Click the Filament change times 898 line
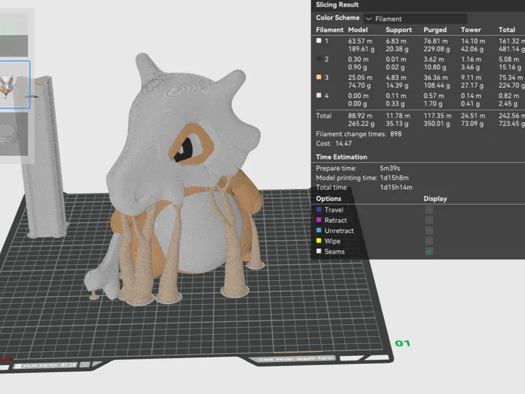Screen dimensions: 525x394 (x=358, y=134)
